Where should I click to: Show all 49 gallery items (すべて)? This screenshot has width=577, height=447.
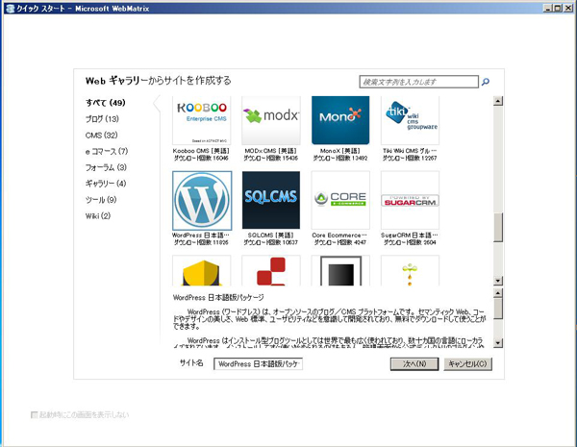pos(106,103)
